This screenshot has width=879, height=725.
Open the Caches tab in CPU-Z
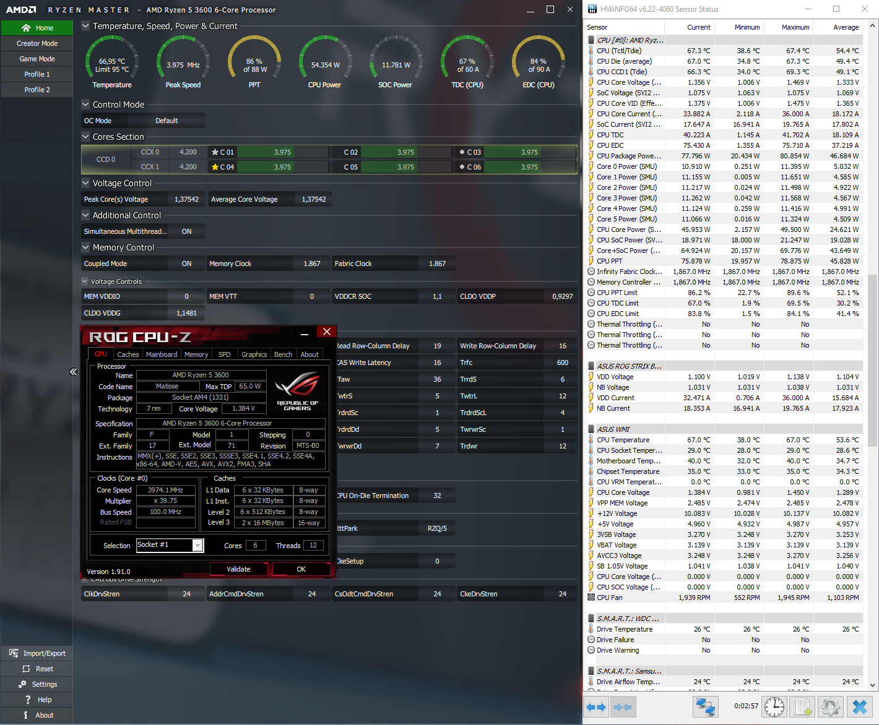pos(128,354)
